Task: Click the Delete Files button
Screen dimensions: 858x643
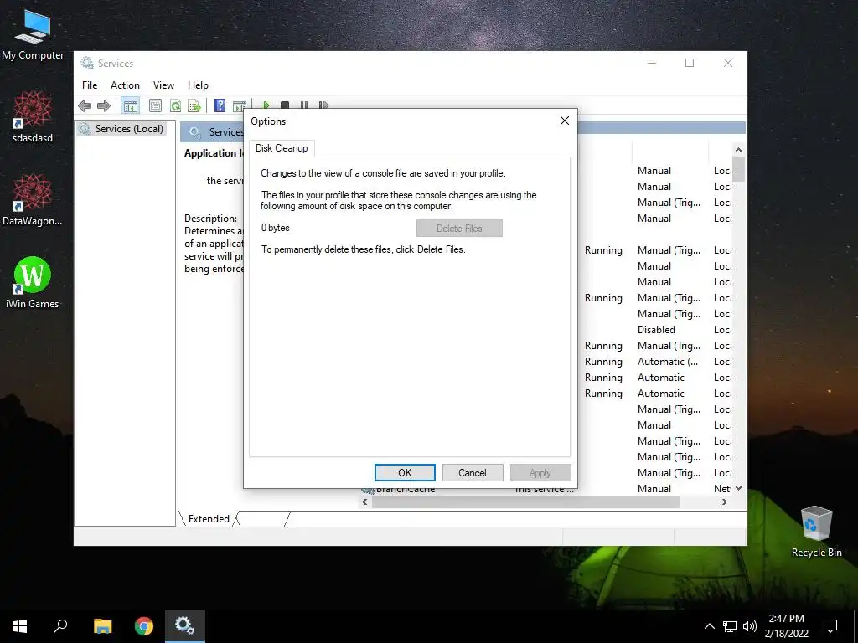Action: click(x=459, y=229)
